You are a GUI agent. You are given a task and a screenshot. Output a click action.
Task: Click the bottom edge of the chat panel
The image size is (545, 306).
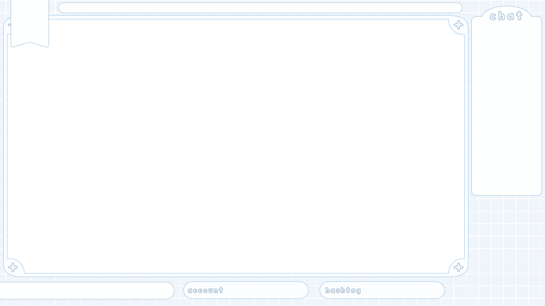[x=507, y=195]
